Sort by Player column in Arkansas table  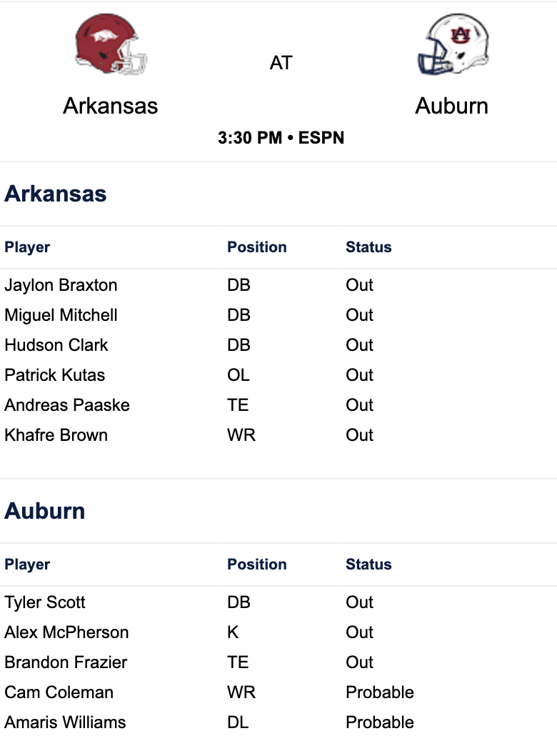click(x=27, y=247)
